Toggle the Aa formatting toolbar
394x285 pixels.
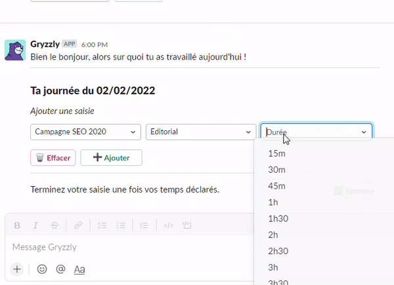coord(79,269)
